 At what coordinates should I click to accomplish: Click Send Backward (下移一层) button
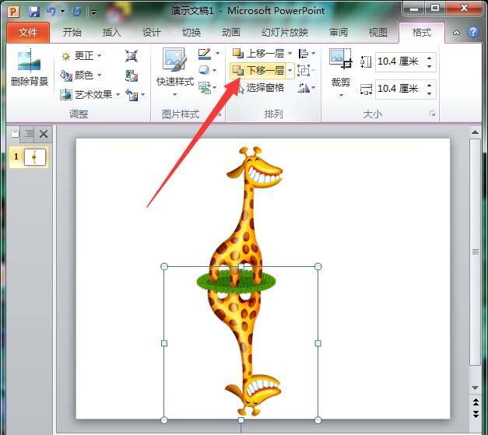pyautogui.click(x=258, y=70)
